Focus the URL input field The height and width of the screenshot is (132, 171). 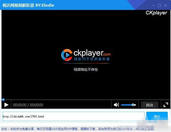click(74, 116)
